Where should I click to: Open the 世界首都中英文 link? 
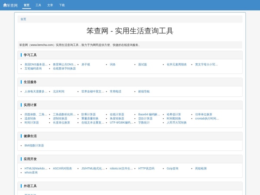93,91
